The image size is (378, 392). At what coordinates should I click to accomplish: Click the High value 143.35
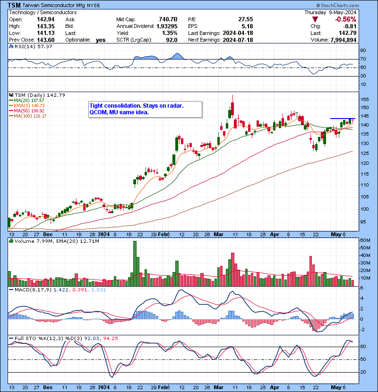click(45, 26)
